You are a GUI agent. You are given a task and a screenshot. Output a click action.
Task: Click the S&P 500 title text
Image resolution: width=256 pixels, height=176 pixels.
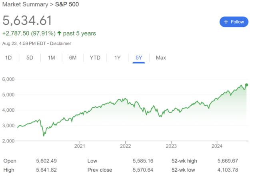[67, 4]
